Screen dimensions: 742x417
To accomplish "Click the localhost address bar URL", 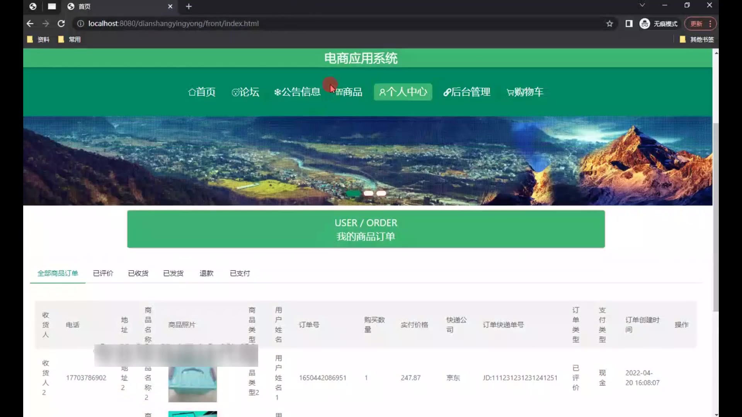I will click(x=173, y=24).
